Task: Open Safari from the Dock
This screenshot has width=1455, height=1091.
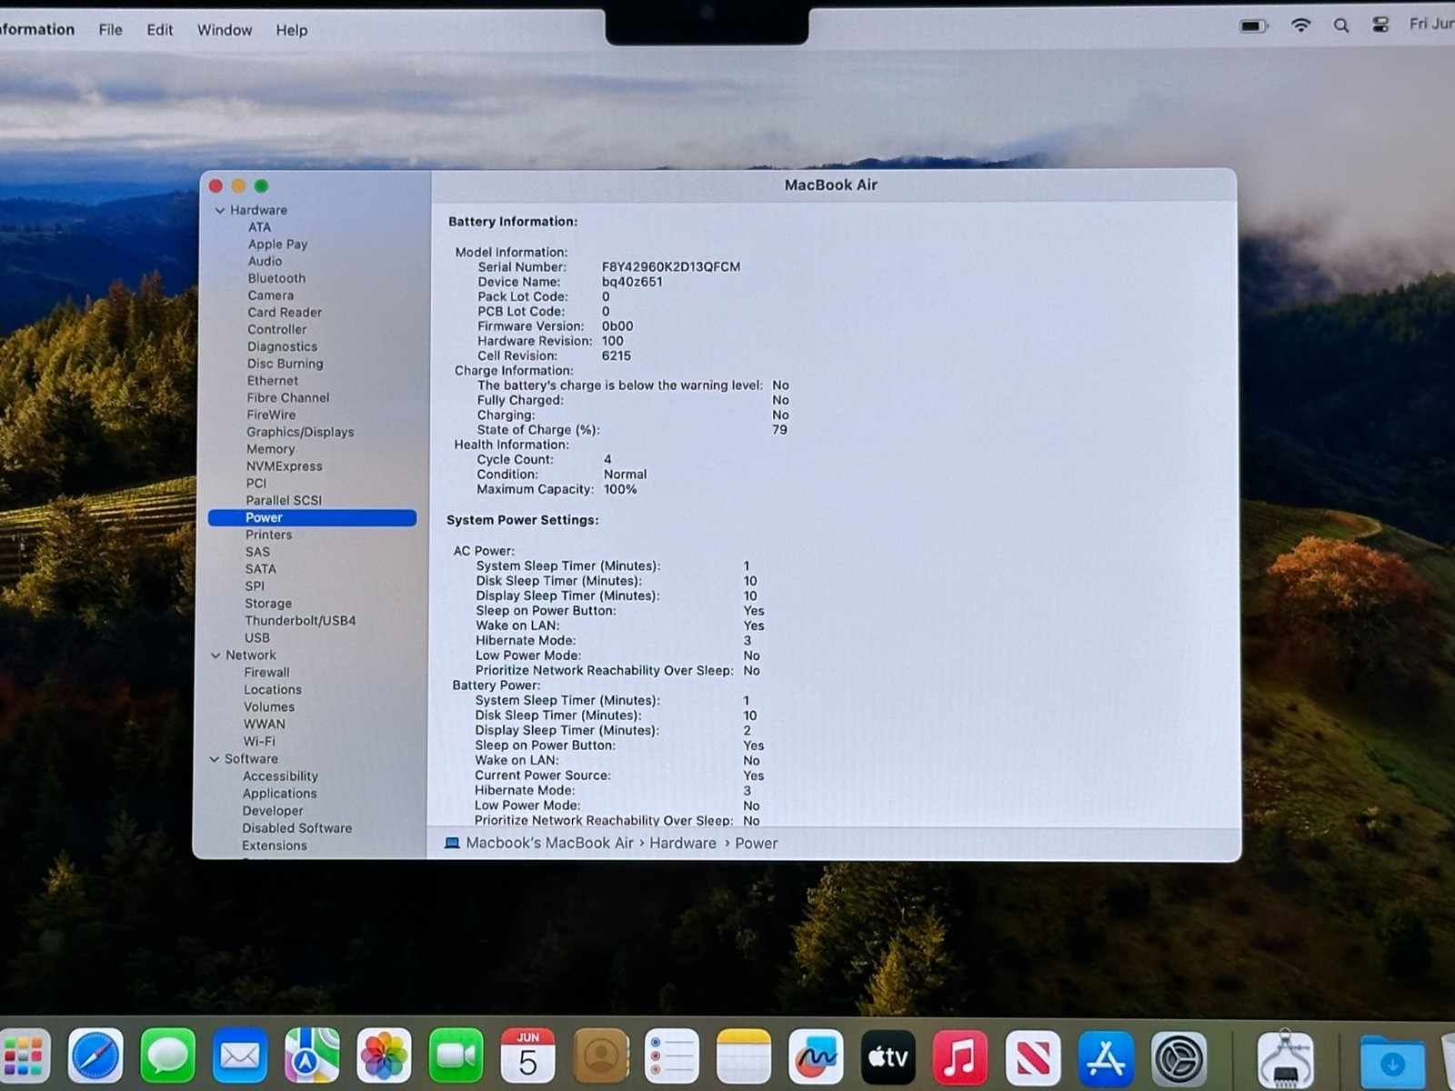Action: (95, 1056)
